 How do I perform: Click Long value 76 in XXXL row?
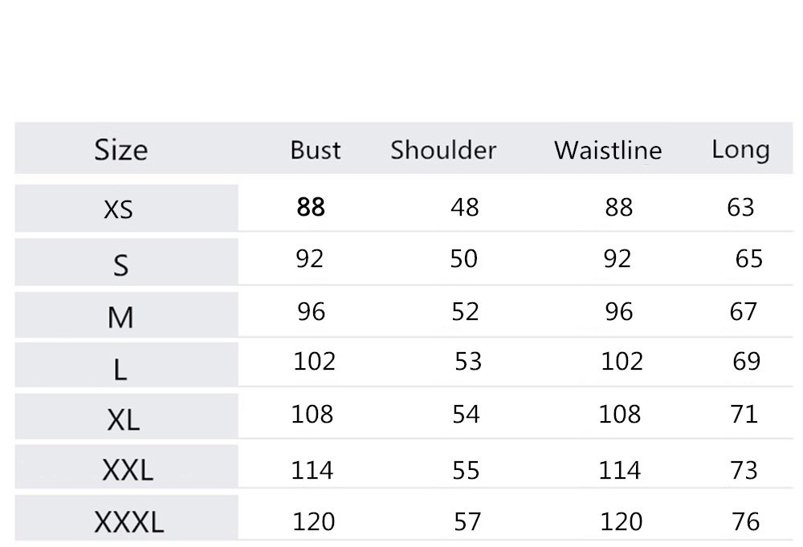[745, 522]
